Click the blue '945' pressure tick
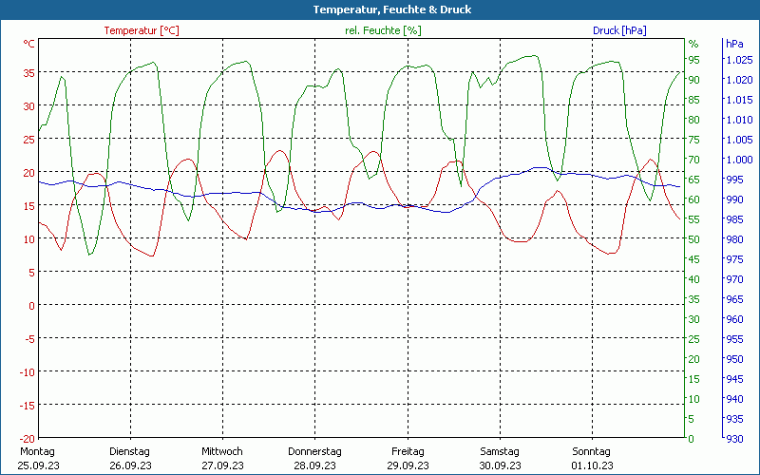 (734, 379)
